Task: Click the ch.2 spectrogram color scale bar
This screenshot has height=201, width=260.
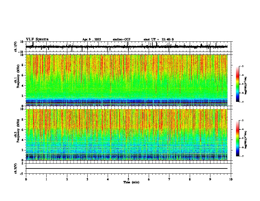Action: [x=237, y=138]
